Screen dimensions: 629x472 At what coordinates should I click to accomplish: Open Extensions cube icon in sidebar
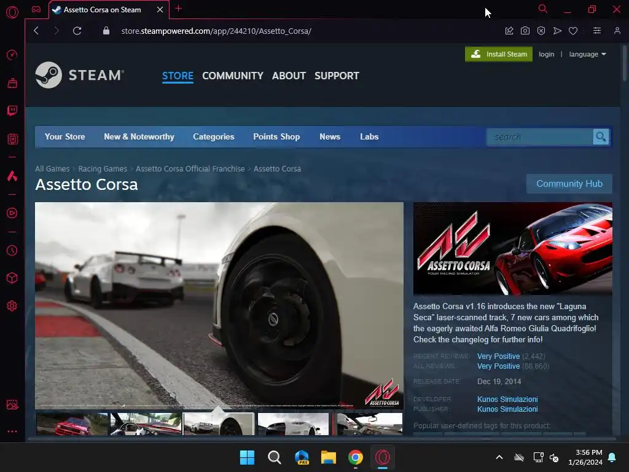[12, 278]
